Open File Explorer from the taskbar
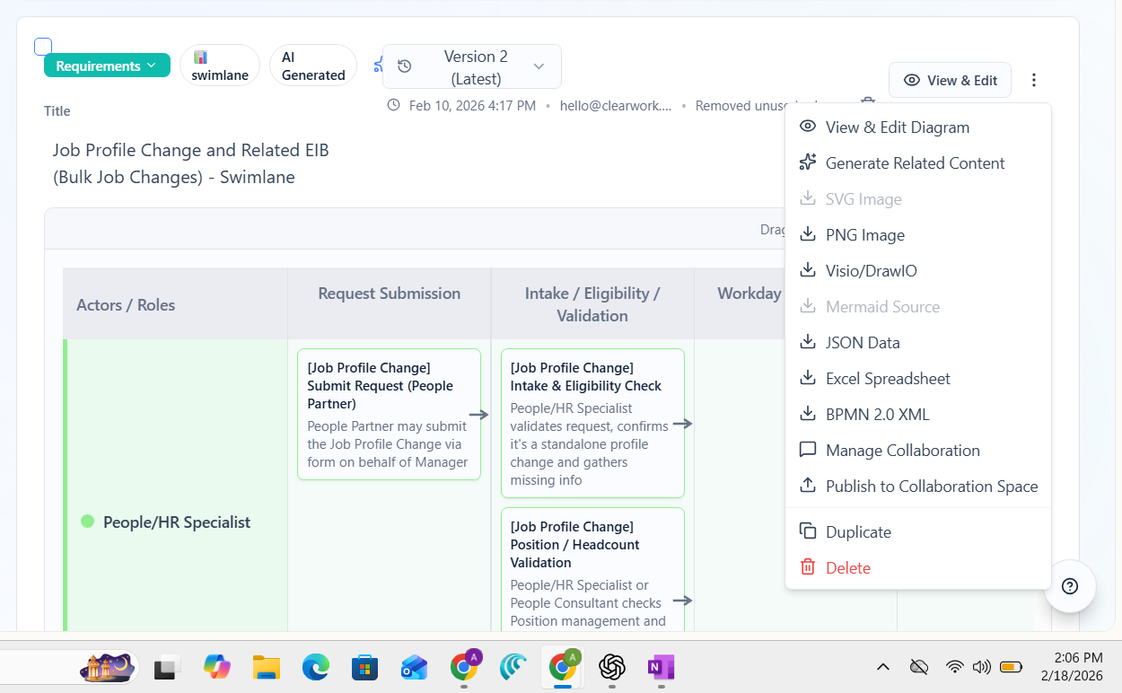1122x693 pixels. [x=267, y=667]
